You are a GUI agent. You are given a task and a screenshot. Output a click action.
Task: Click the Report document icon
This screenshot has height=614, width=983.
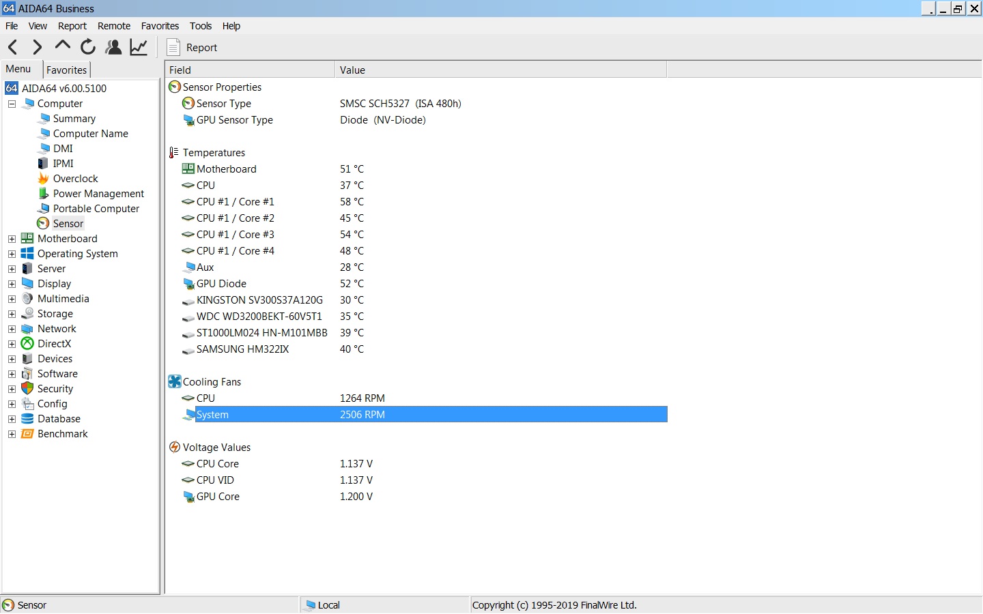click(x=173, y=47)
